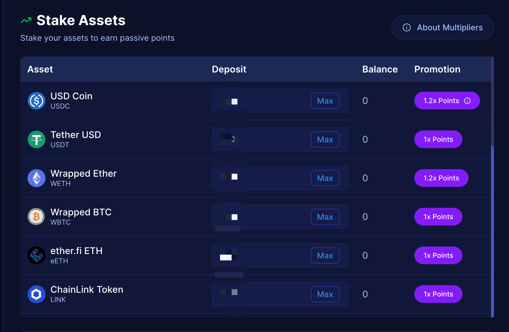Image resolution: width=509 pixels, height=332 pixels.
Task: Click the ether.fi ETH logo icon
Action: 36,255
